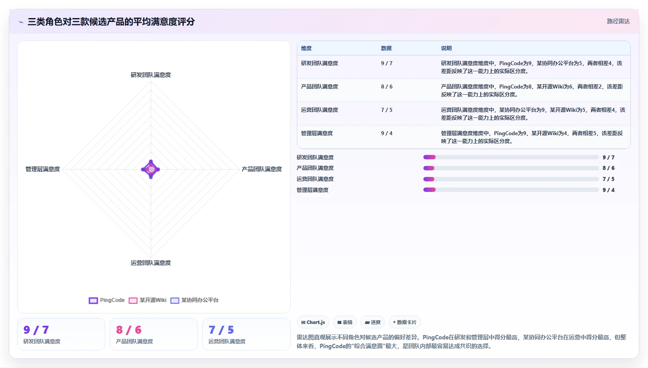Image resolution: width=648 pixels, height=368 pixels.
Task: Open the 7 / 5 运营团队满意度 card
Action: coord(246,334)
